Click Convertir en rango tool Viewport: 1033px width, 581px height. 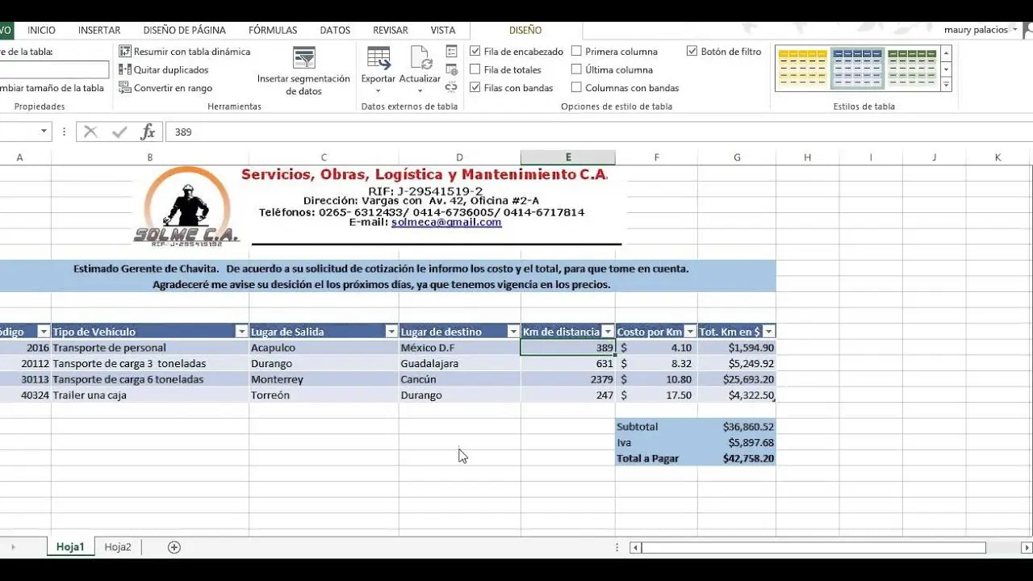coord(165,88)
